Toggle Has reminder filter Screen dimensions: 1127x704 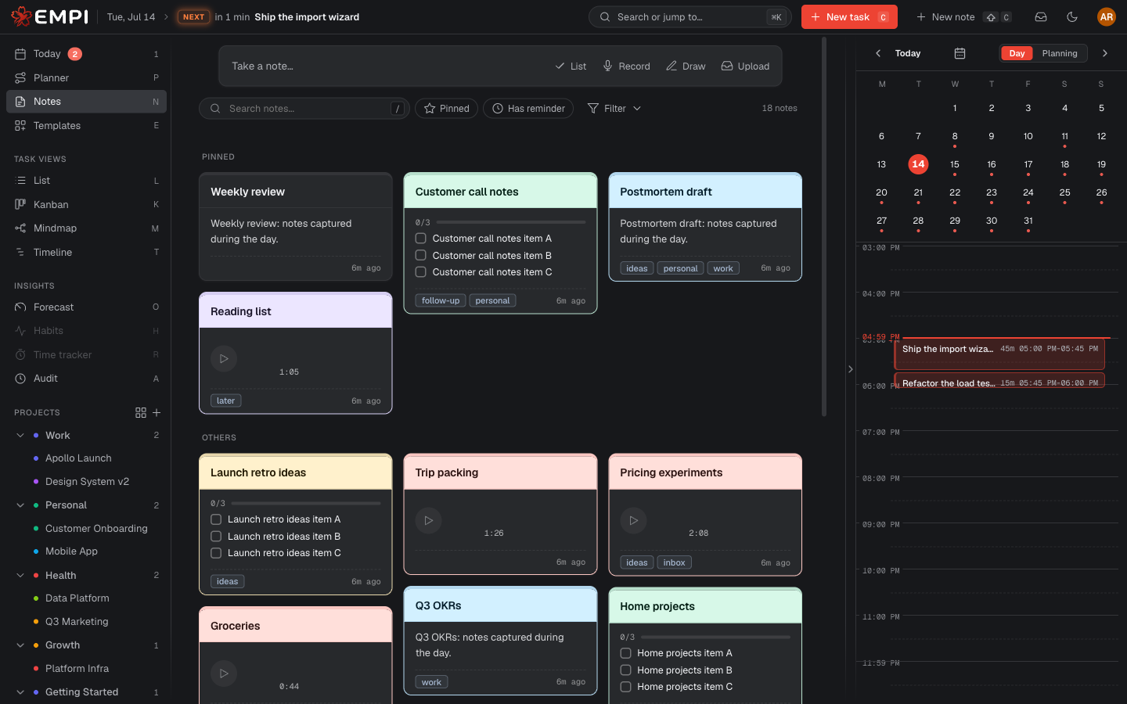528,109
